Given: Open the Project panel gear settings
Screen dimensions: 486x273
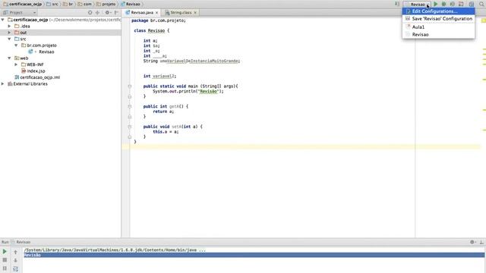Looking at the screenshot, I should [x=107, y=12].
